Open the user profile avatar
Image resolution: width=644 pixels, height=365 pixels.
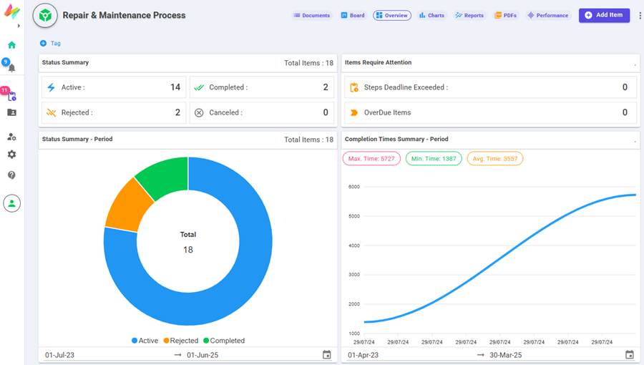11,203
